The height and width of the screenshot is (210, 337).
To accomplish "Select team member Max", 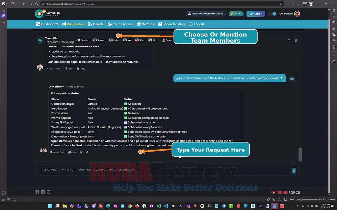I will point(153,40).
